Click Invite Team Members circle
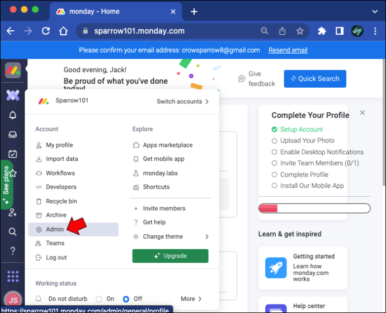 [274, 163]
